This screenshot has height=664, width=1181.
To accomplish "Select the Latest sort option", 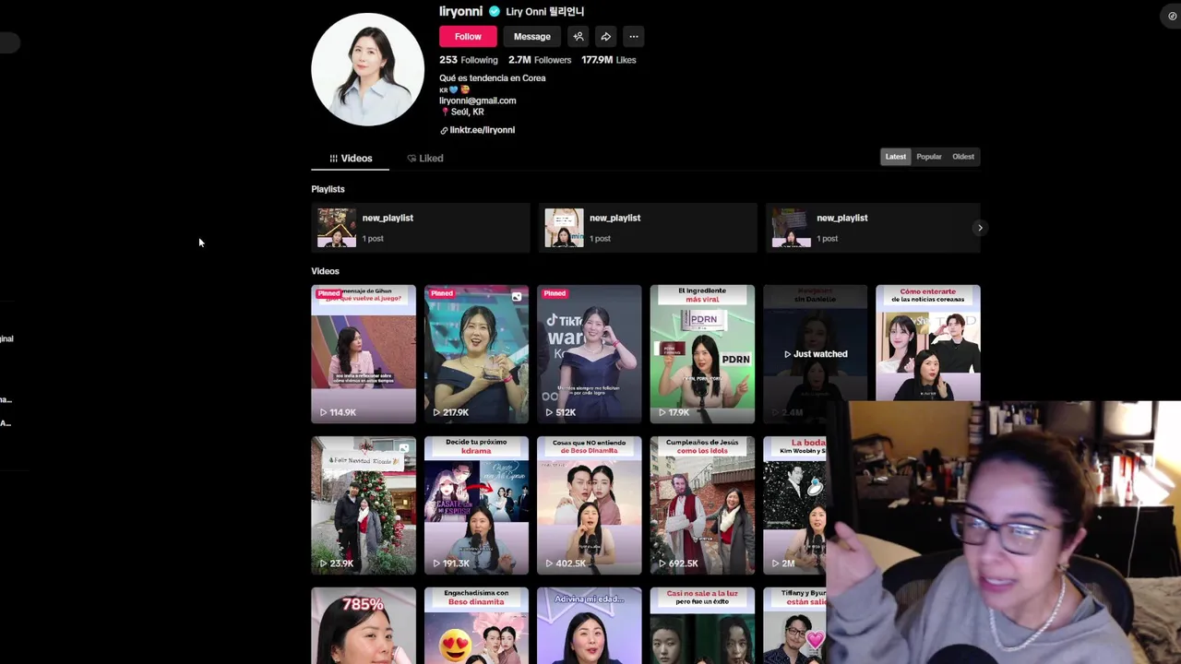I will pyautogui.click(x=896, y=157).
